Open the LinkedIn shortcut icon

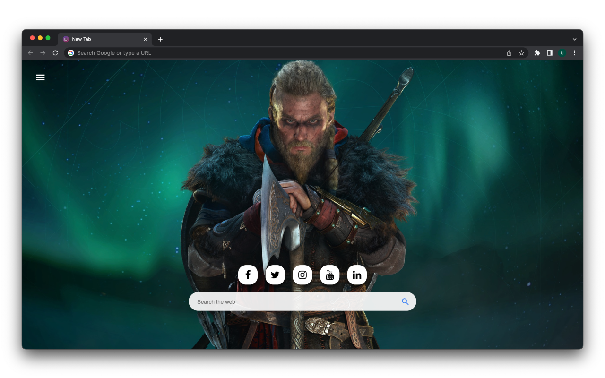pos(357,275)
